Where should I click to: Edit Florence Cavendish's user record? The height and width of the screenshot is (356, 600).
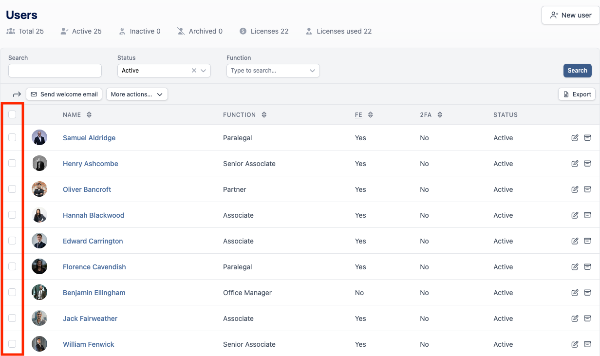tap(575, 267)
